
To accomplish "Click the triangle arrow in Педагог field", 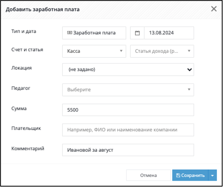I will pos(189,89).
